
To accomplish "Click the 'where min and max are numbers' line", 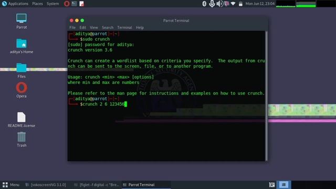I will coord(103,82).
